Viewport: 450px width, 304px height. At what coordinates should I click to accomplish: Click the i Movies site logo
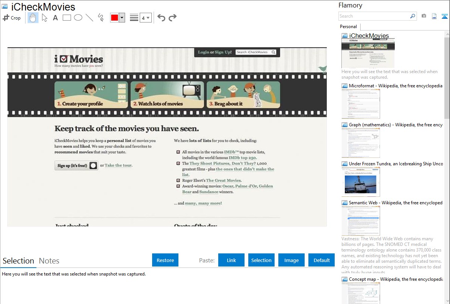[79, 59]
